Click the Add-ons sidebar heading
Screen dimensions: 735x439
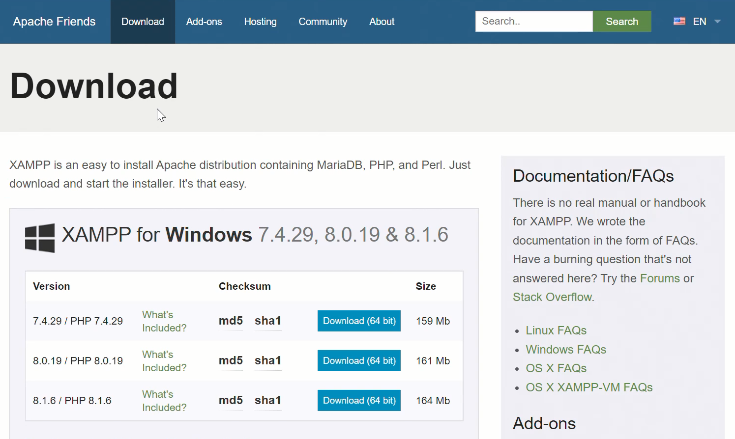[544, 423]
